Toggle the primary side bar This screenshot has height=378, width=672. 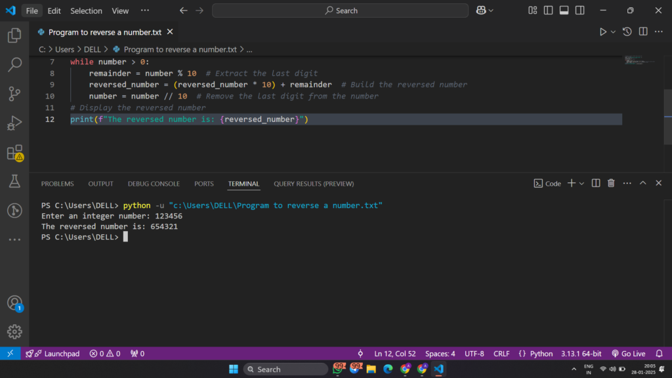pos(548,10)
